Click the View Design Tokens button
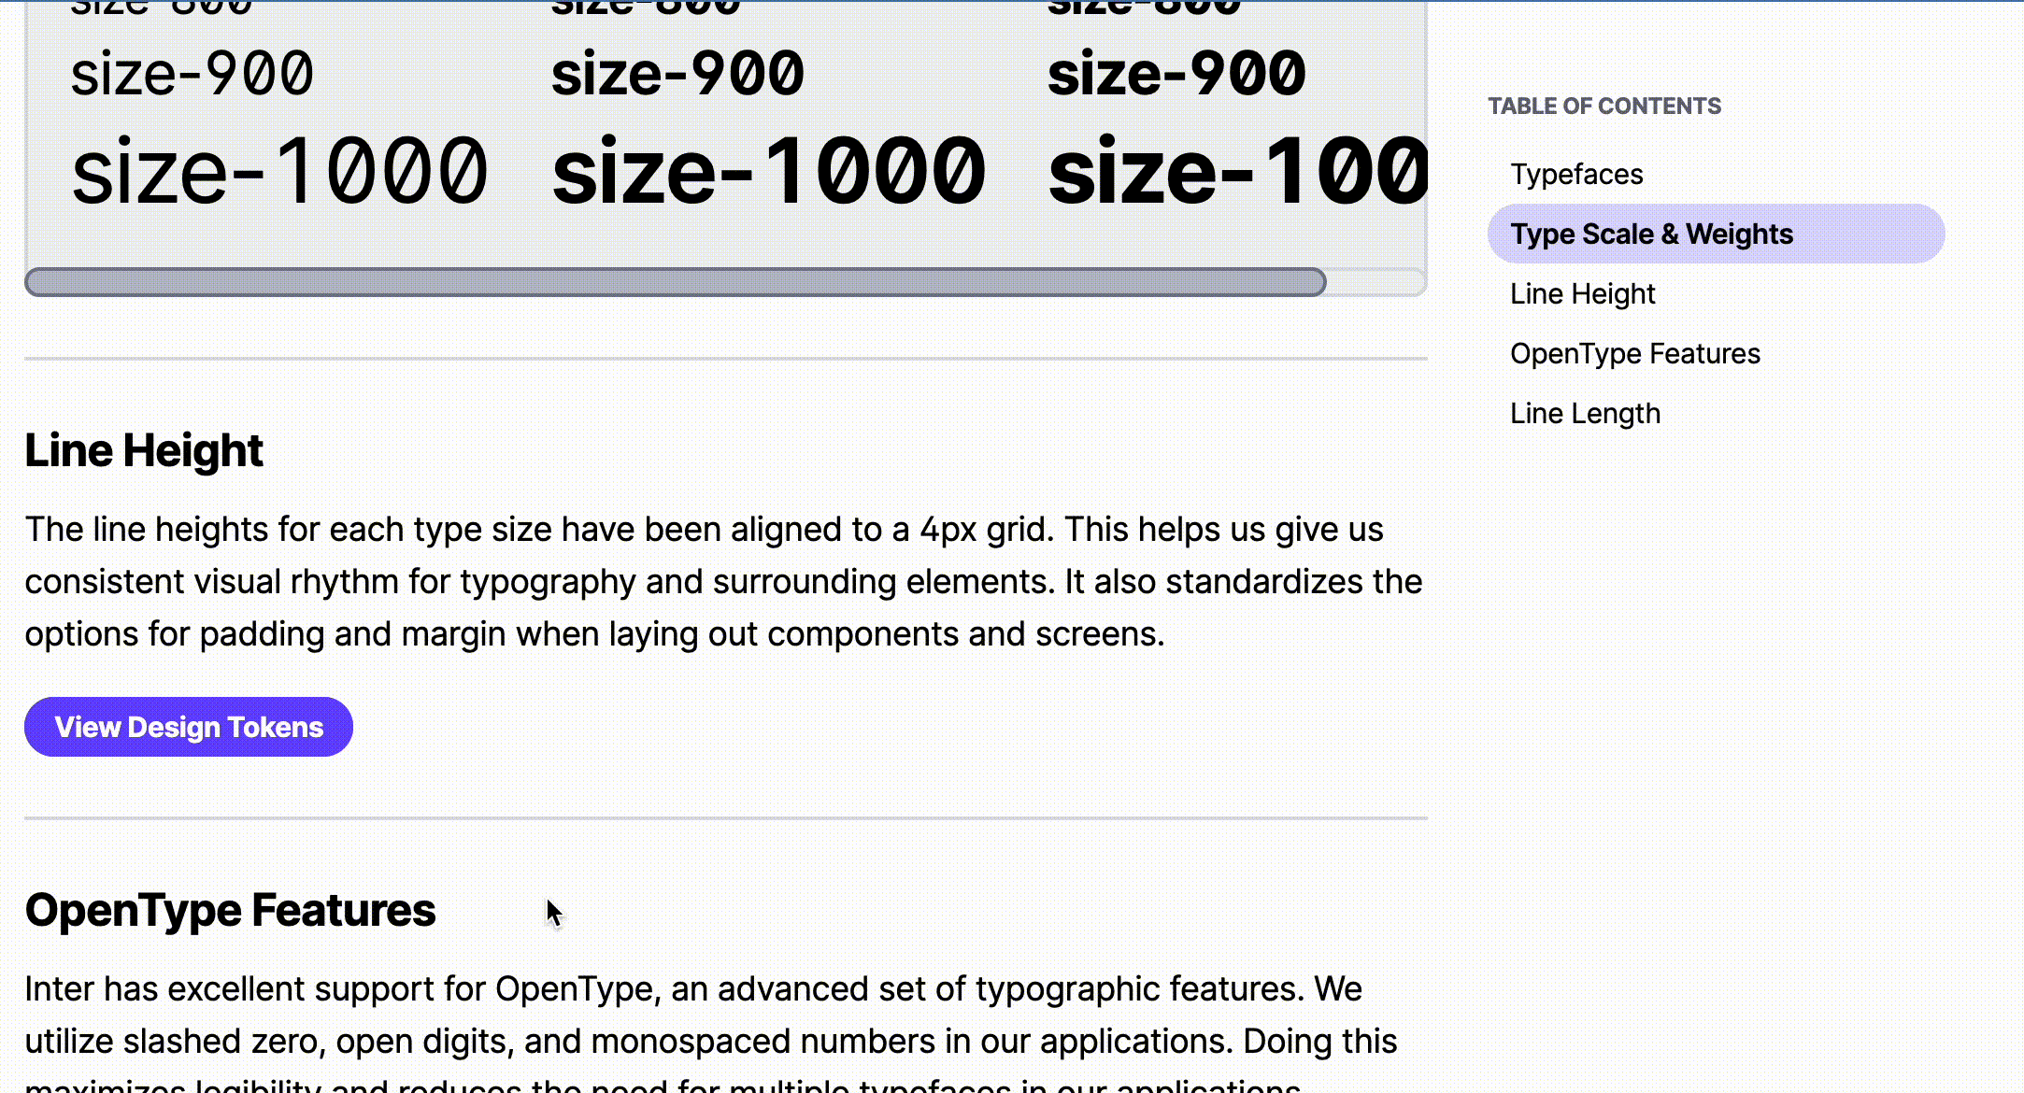 coord(189,727)
